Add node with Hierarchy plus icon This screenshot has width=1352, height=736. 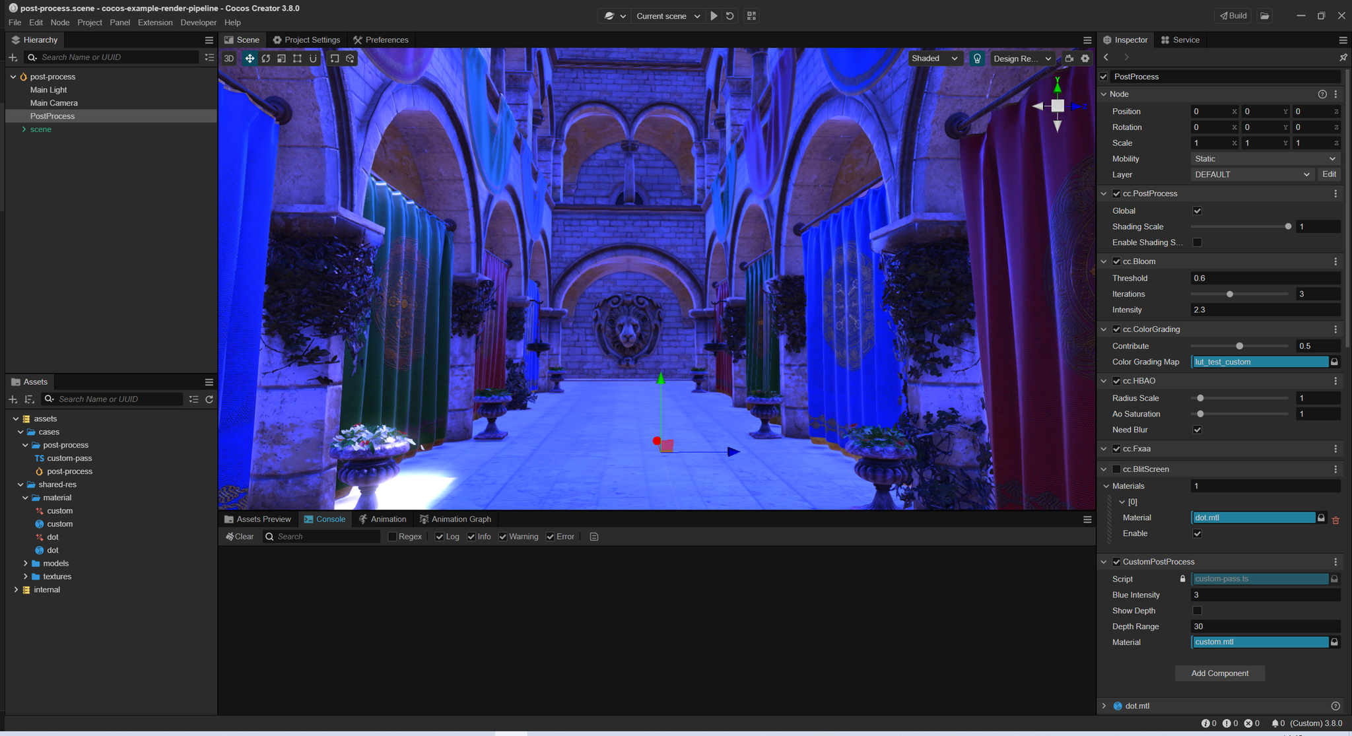coord(13,57)
